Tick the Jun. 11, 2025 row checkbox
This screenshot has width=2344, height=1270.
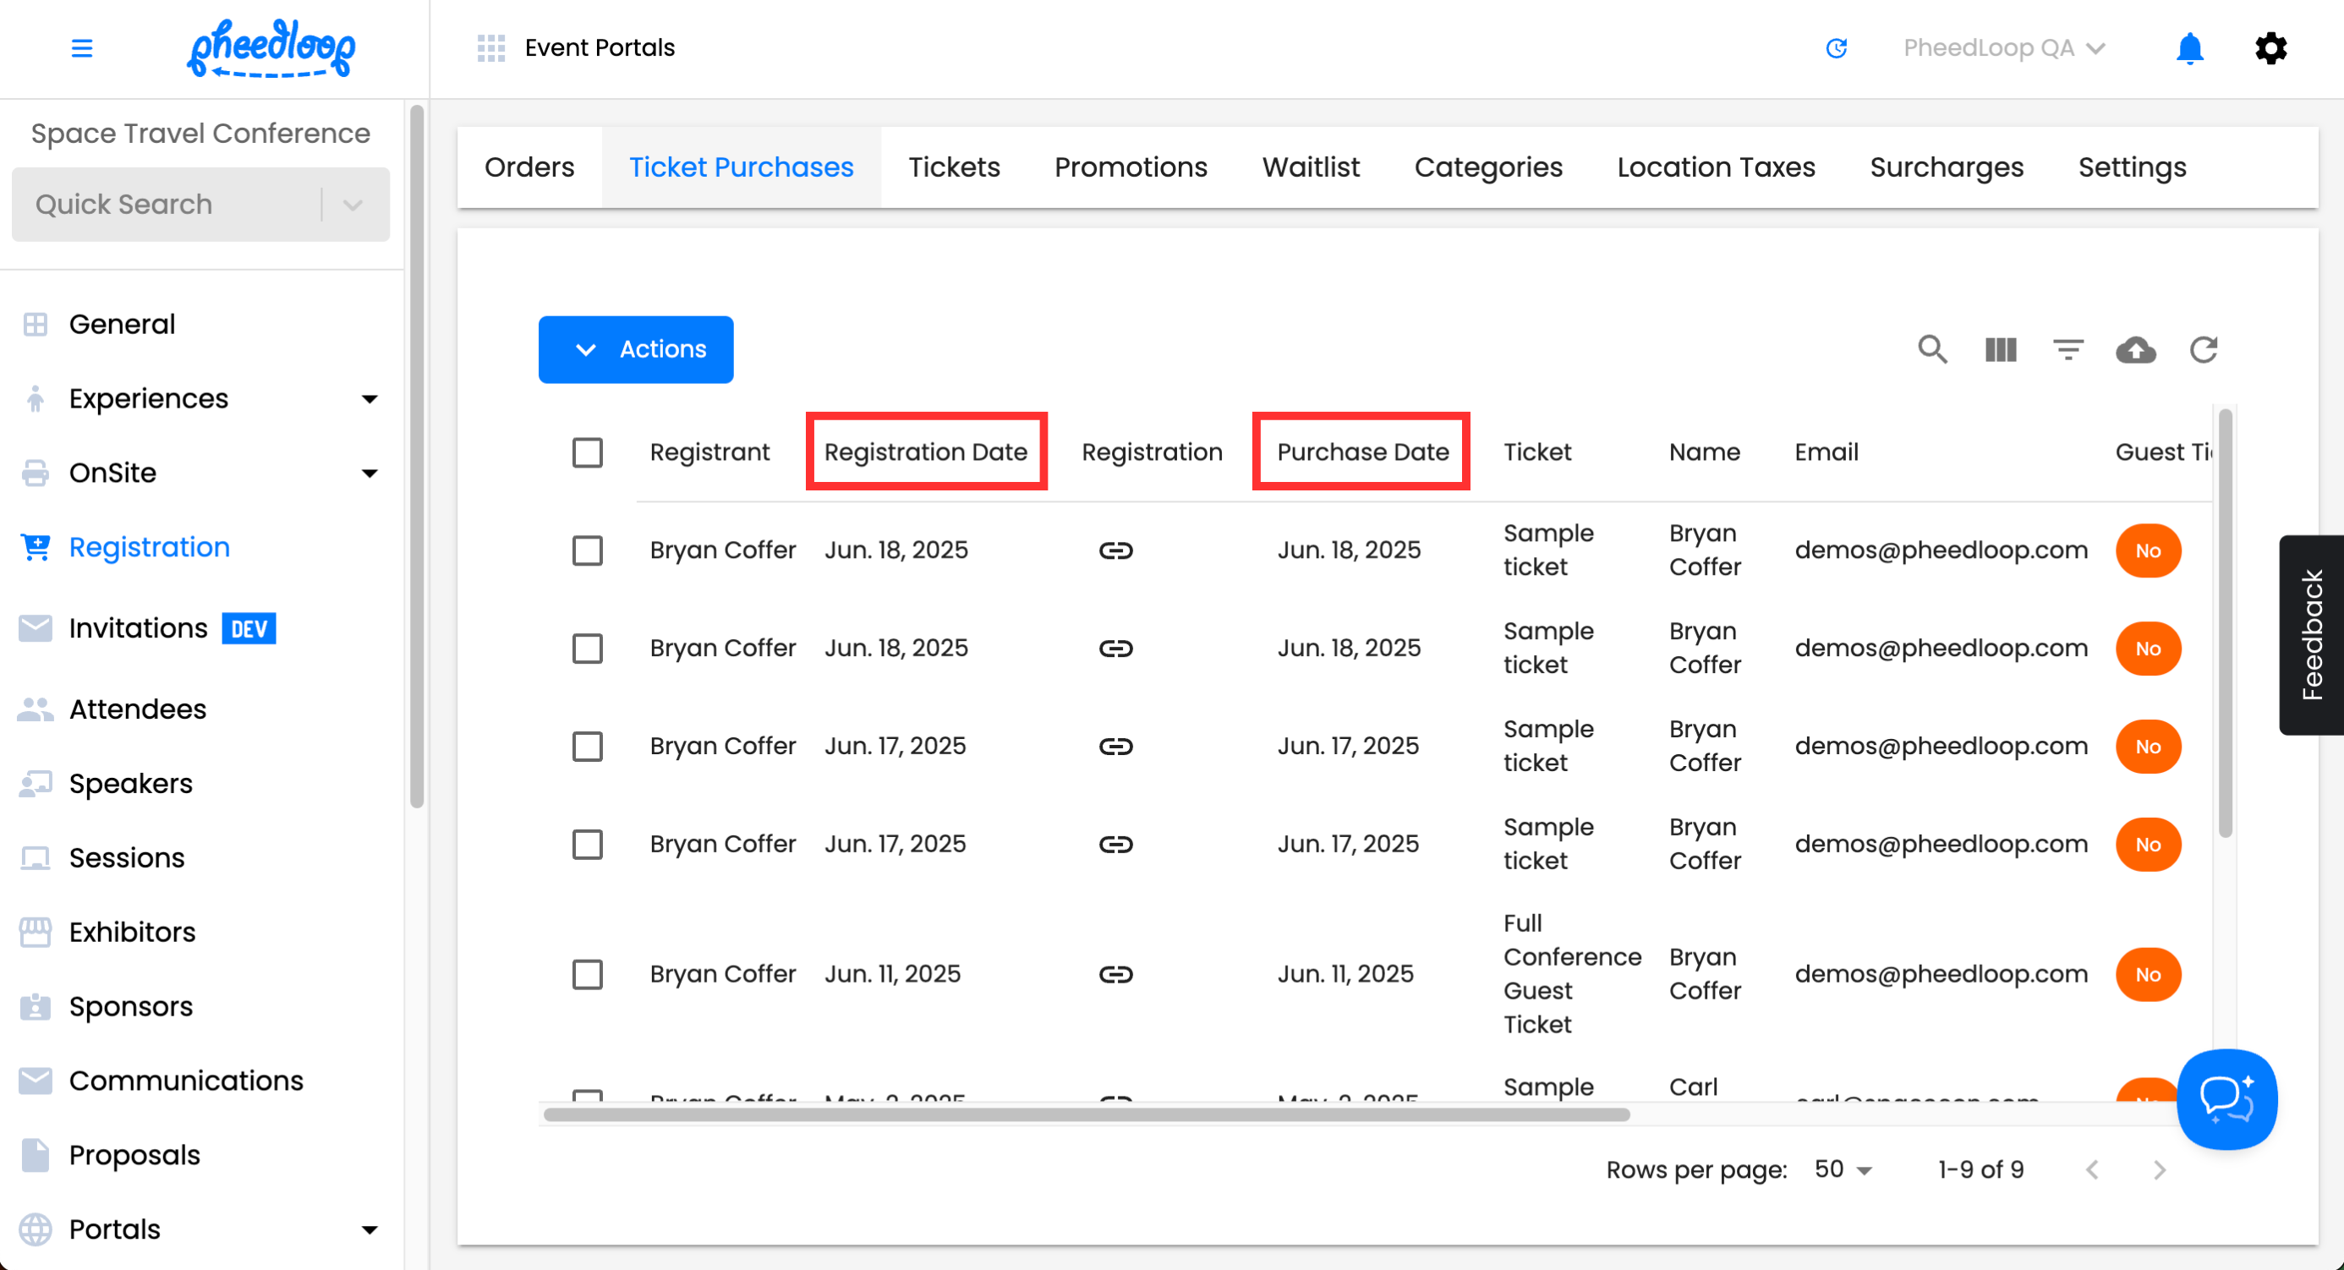[x=587, y=974]
